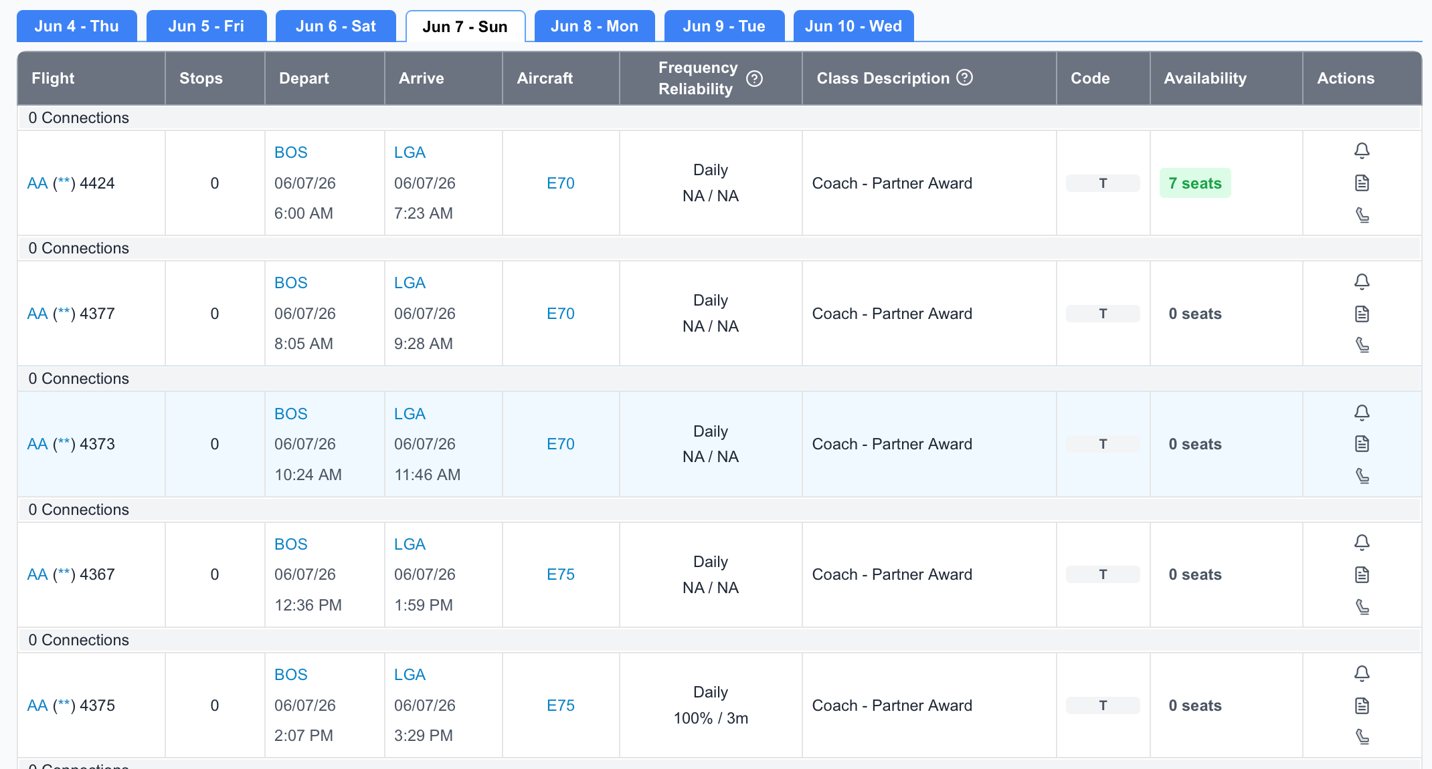The height and width of the screenshot is (769, 1432).
Task: Click help icon beside Frequency Reliability header
Action: [x=754, y=79]
